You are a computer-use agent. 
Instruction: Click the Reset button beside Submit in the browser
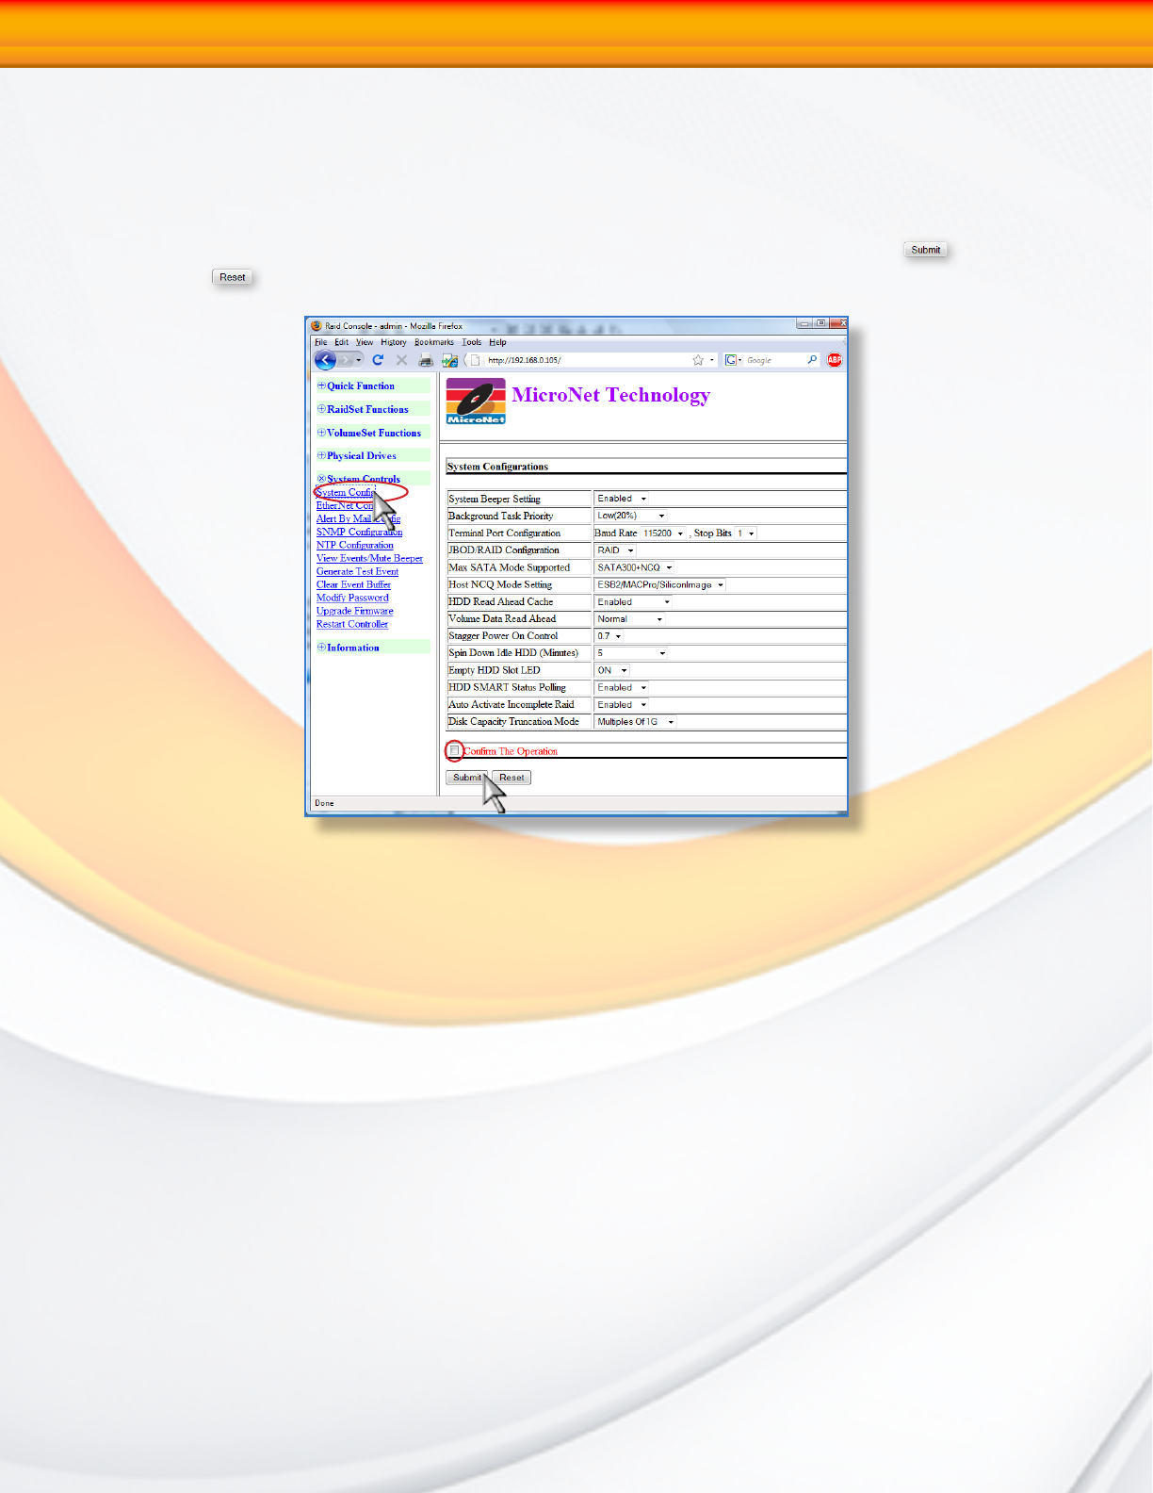512,778
